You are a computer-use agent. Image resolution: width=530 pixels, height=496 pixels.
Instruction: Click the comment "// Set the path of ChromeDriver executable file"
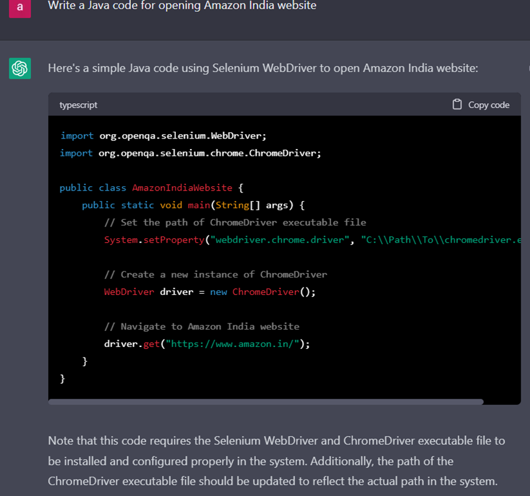pyautogui.click(x=235, y=222)
